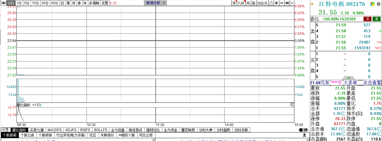The height and width of the screenshot is (141, 382).
Task: Click the collapse arrow icon left of 分时
Action: click(x=3, y=3)
